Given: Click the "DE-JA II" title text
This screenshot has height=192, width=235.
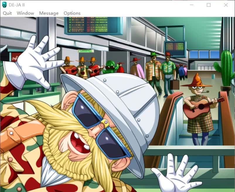Looking at the screenshot, I should click(17, 5).
